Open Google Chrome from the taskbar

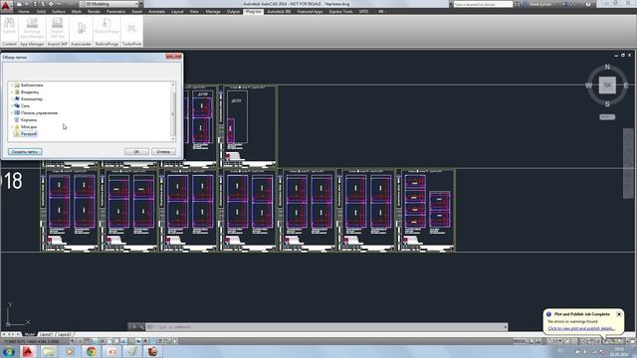[91, 351]
